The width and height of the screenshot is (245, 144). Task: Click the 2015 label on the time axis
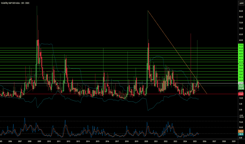coord(98,141)
